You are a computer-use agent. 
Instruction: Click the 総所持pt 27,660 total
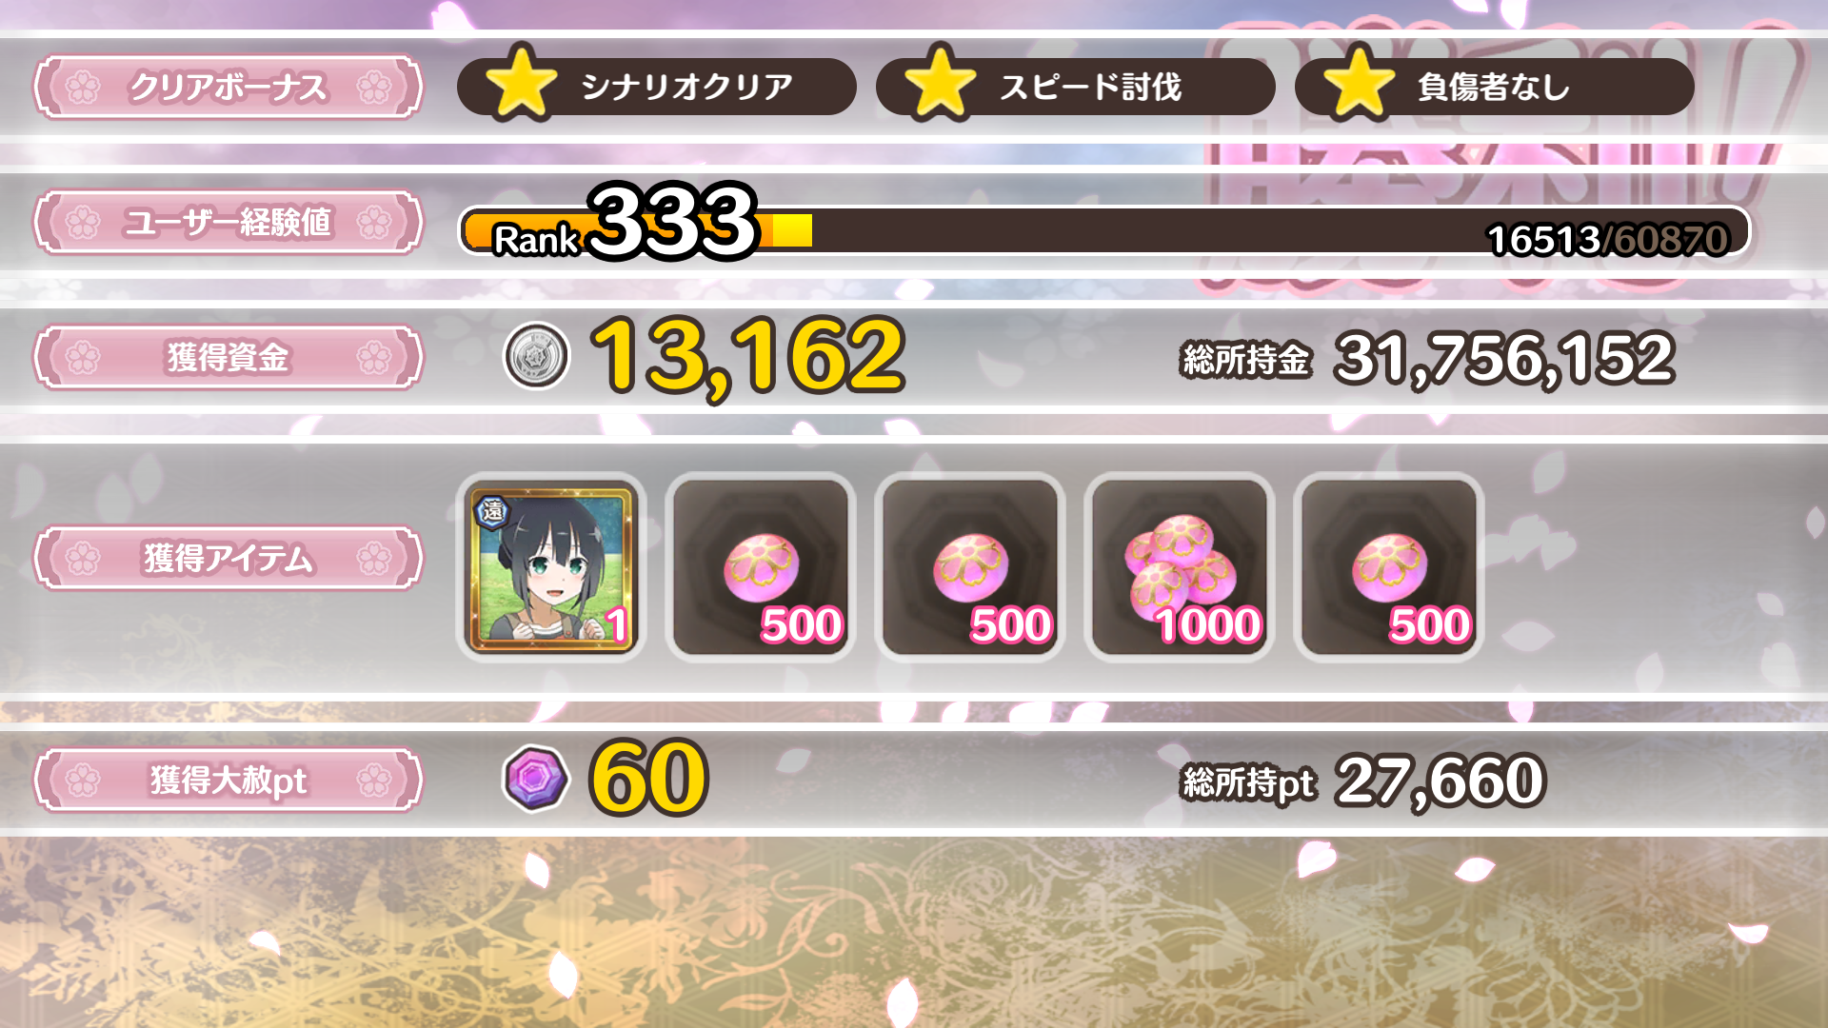pos(1363,782)
